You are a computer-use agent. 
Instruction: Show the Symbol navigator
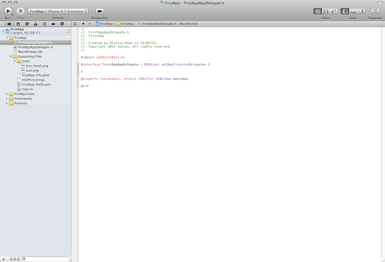point(18,24)
